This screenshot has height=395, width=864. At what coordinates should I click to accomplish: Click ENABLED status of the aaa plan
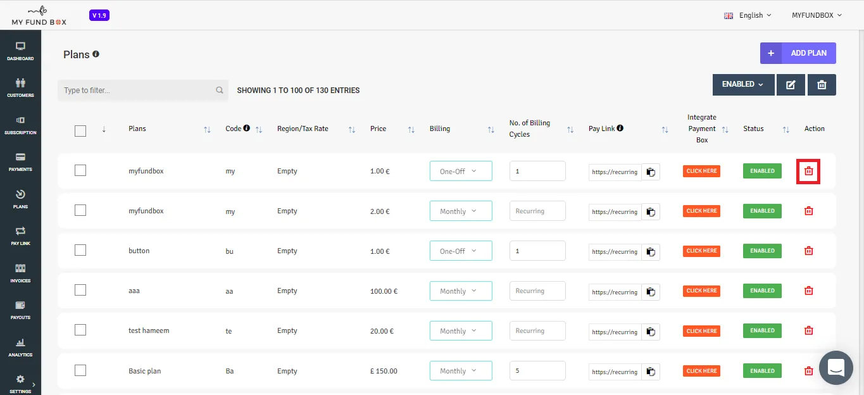[762, 291]
